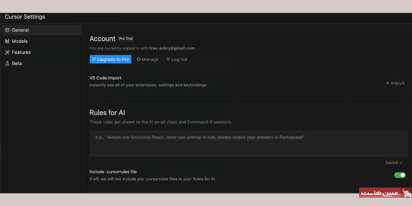The width and height of the screenshot is (412, 206).
Task: Click the Rules for AI heading
Action: (107, 113)
